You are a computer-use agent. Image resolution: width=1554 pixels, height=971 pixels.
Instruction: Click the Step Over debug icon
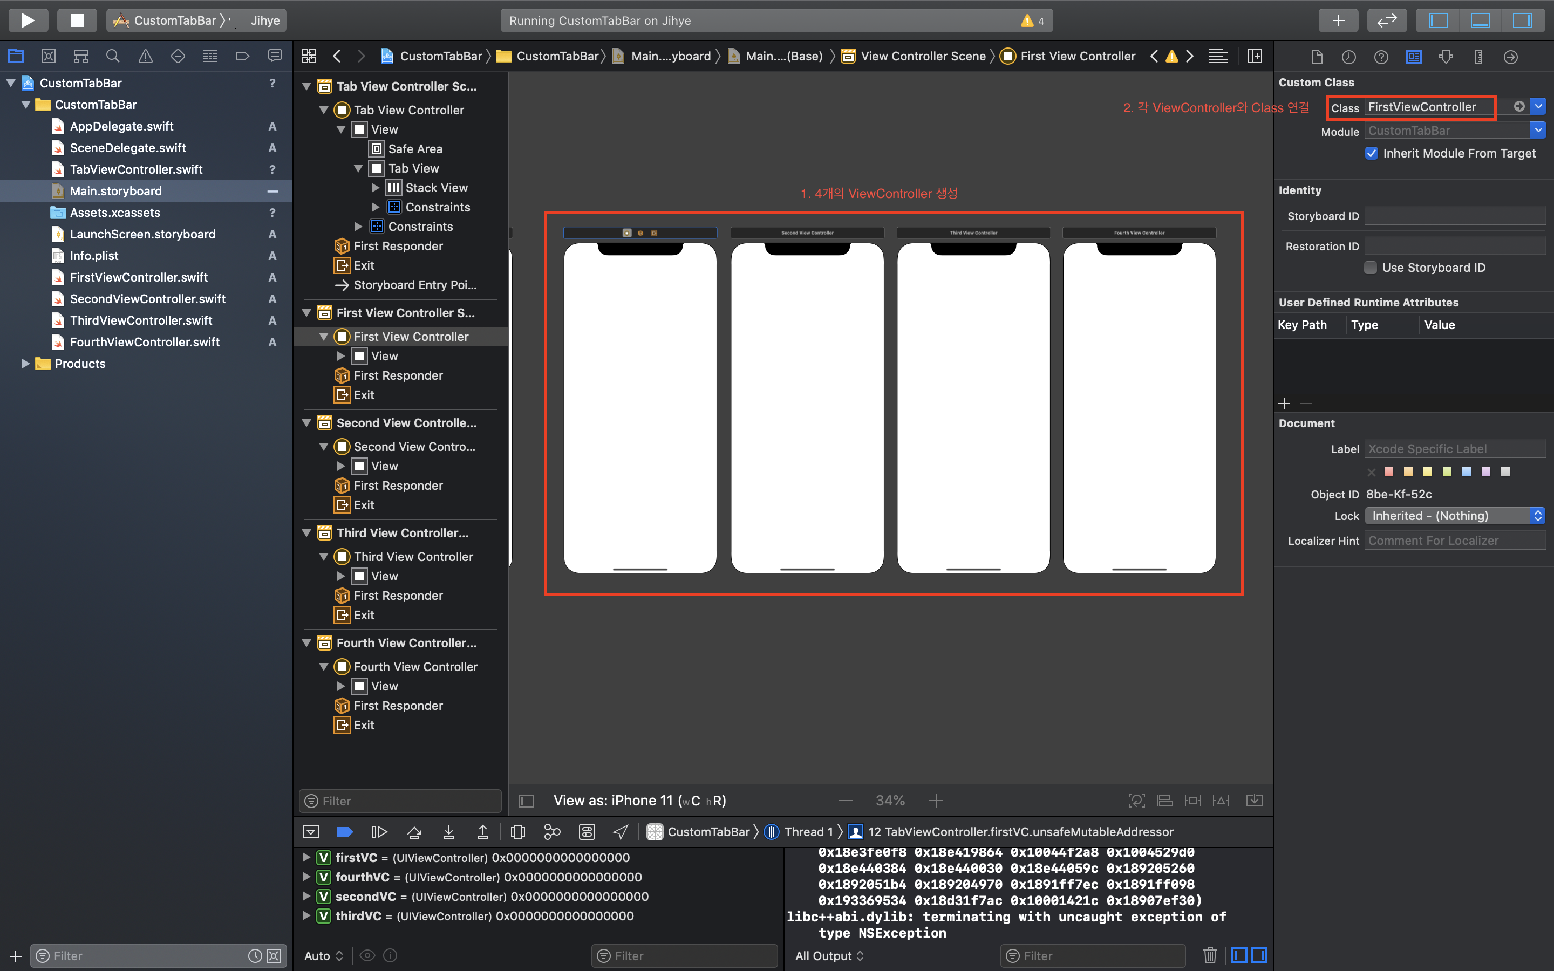(414, 832)
